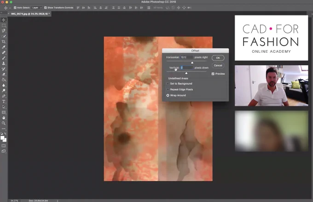
Task: Select the Crop tool
Action: (x=4, y=42)
